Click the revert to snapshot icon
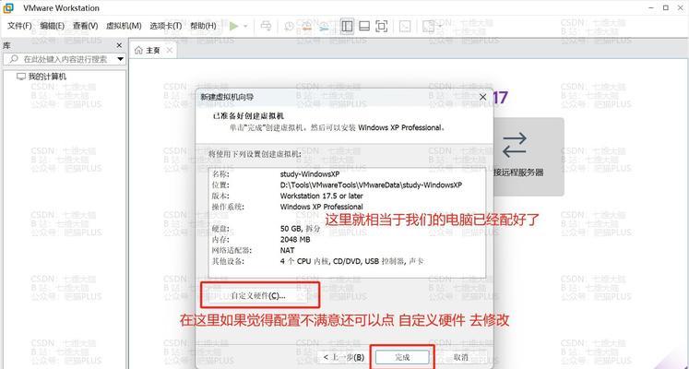Screen dimensions: 689x369 (x=306, y=27)
